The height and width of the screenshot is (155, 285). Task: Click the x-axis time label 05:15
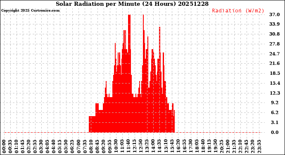click(x=60, y=147)
